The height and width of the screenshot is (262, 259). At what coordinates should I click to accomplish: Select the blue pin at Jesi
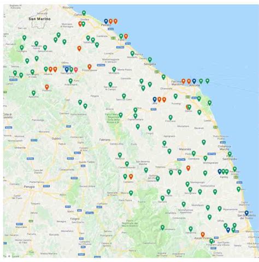click(155, 99)
